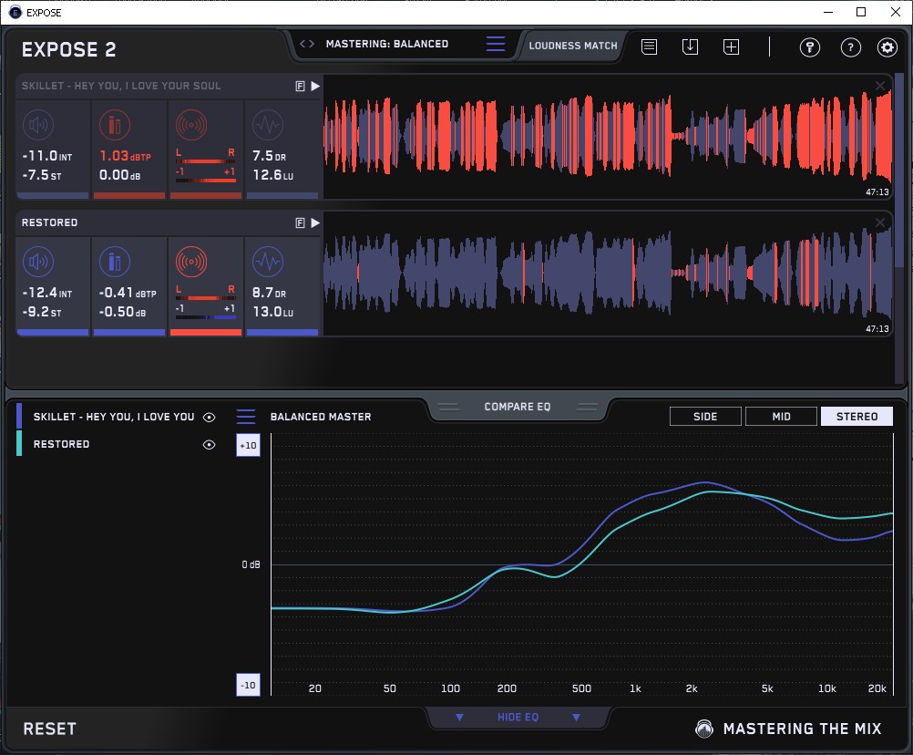Click the preset previous/next arrows

pyautogui.click(x=307, y=44)
